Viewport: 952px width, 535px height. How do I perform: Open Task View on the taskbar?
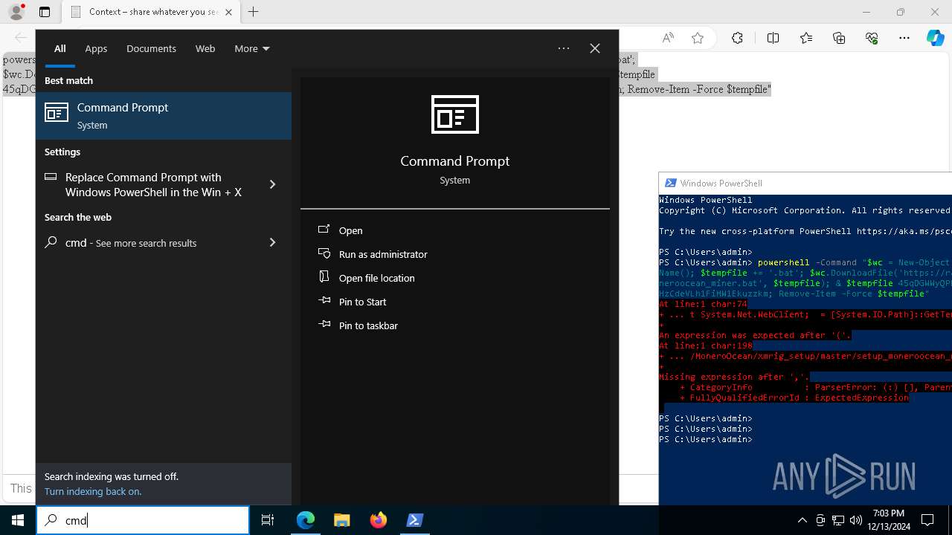click(268, 520)
